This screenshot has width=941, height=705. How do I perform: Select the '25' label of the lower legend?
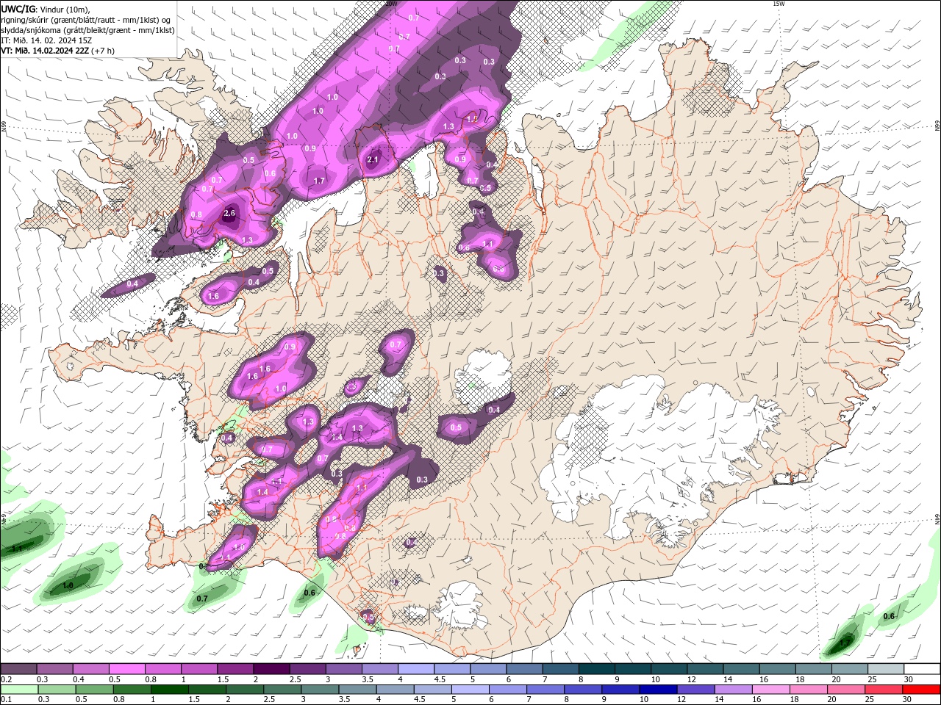click(x=869, y=701)
